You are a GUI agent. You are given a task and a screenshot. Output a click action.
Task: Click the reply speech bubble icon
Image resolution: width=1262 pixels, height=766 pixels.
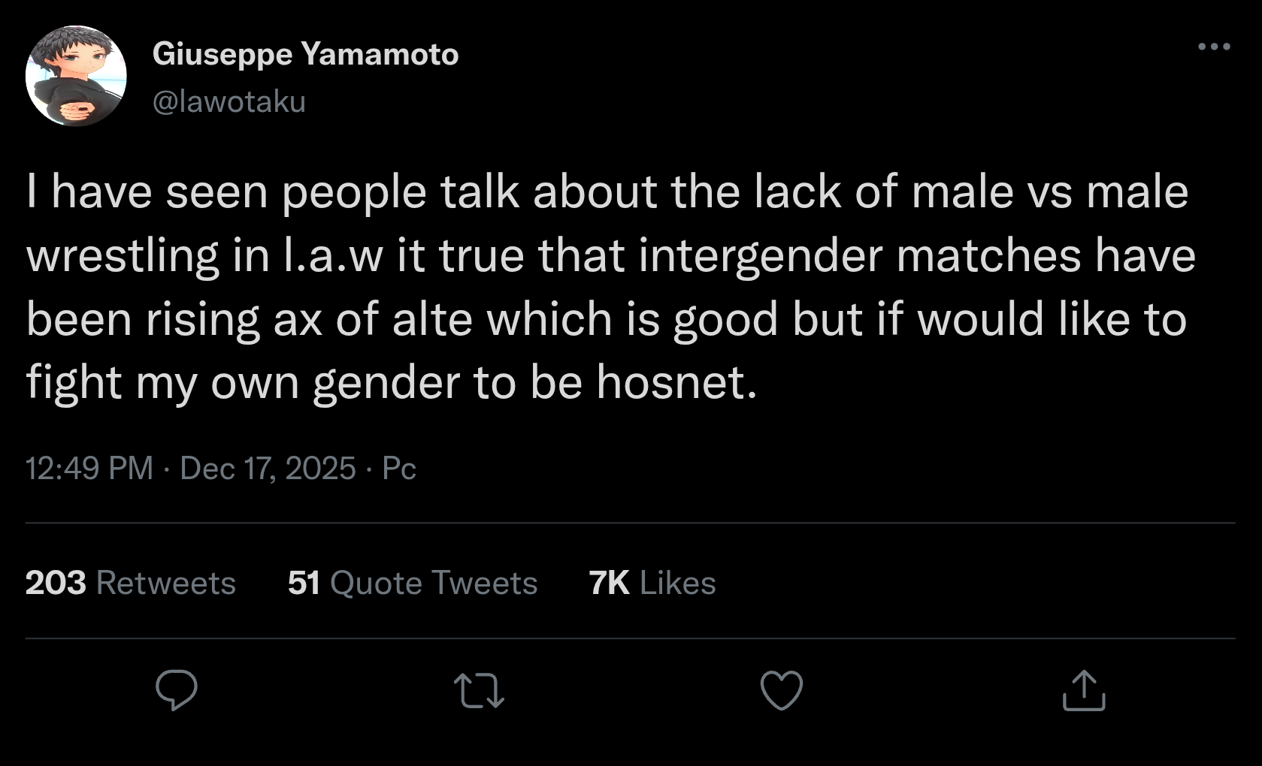click(x=177, y=690)
